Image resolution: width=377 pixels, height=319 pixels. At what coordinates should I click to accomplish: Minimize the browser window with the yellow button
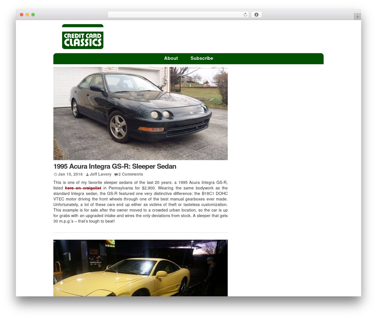[x=27, y=15]
